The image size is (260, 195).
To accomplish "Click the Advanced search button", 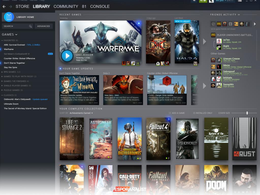I will tap(44, 26).
